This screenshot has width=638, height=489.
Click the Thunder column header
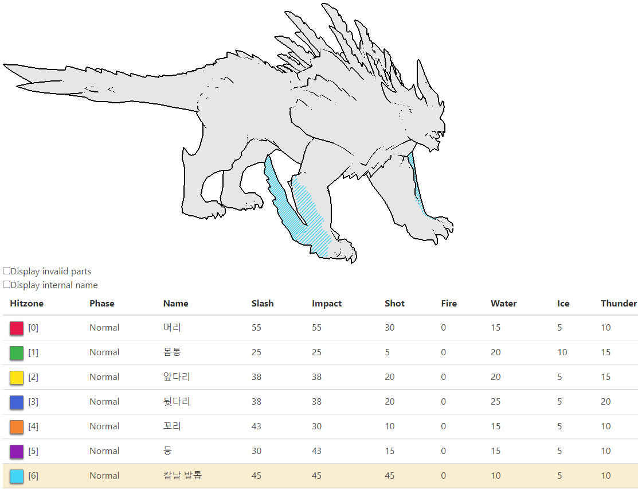(619, 303)
